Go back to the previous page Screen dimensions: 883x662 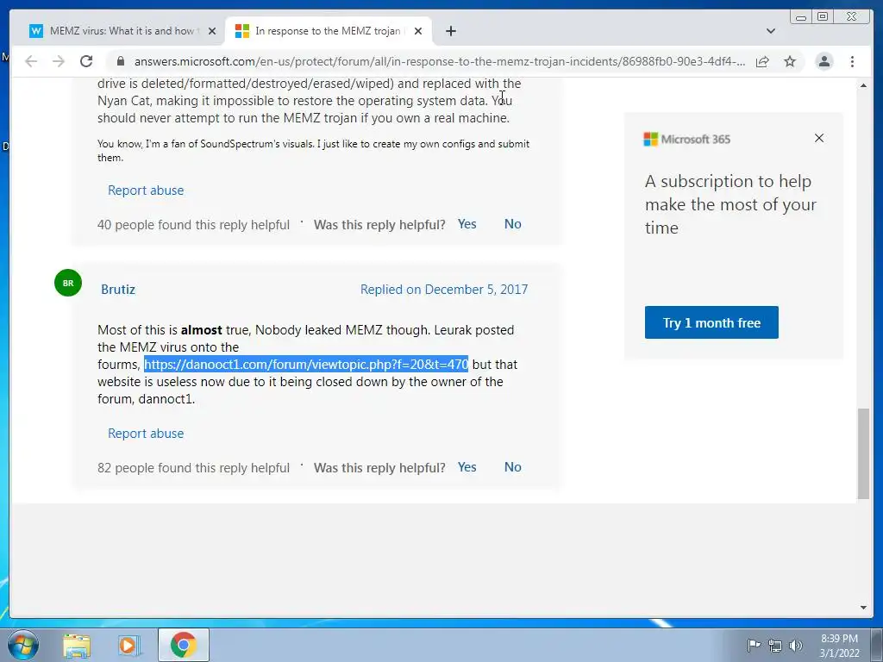pyautogui.click(x=31, y=61)
